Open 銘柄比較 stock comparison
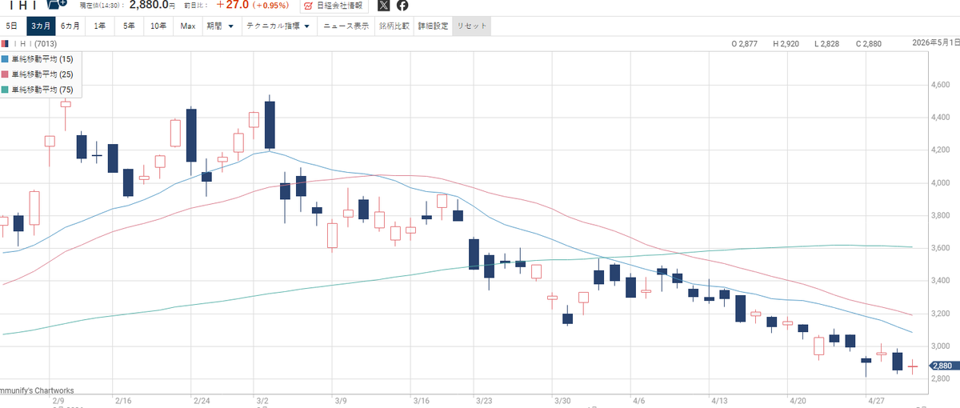The image size is (960, 408). pyautogui.click(x=394, y=26)
